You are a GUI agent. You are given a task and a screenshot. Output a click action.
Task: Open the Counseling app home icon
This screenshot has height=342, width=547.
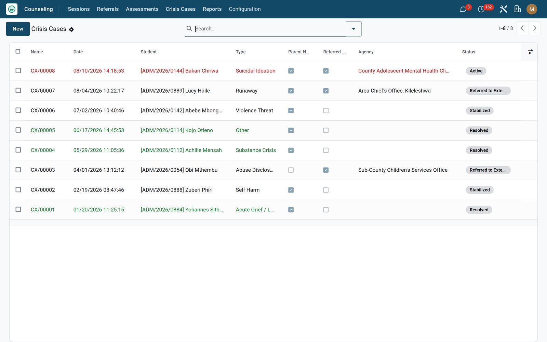pos(12,9)
